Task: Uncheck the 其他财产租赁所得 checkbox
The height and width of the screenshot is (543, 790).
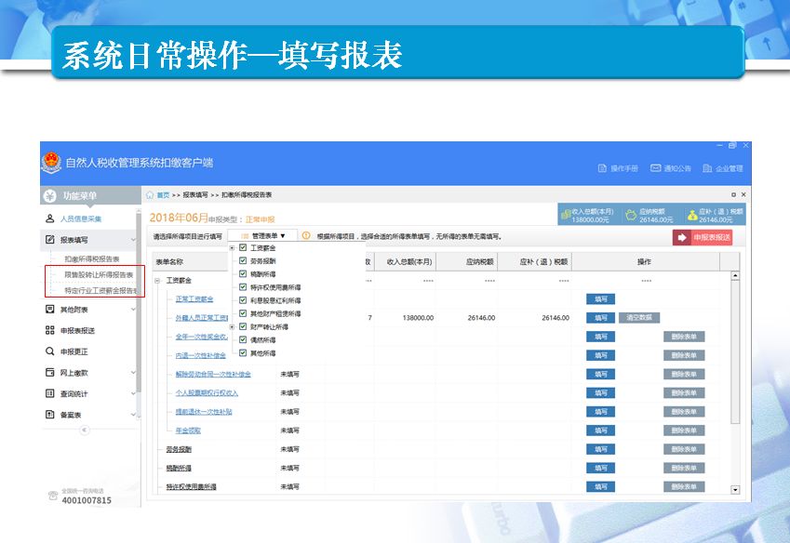Action: coord(243,313)
